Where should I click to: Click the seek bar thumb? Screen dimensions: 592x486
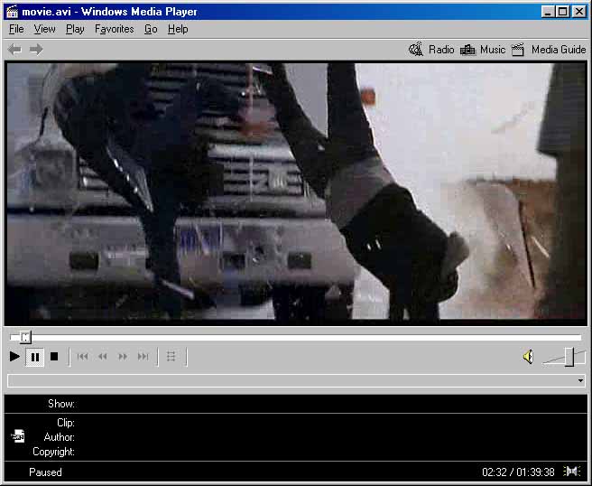pos(25,337)
